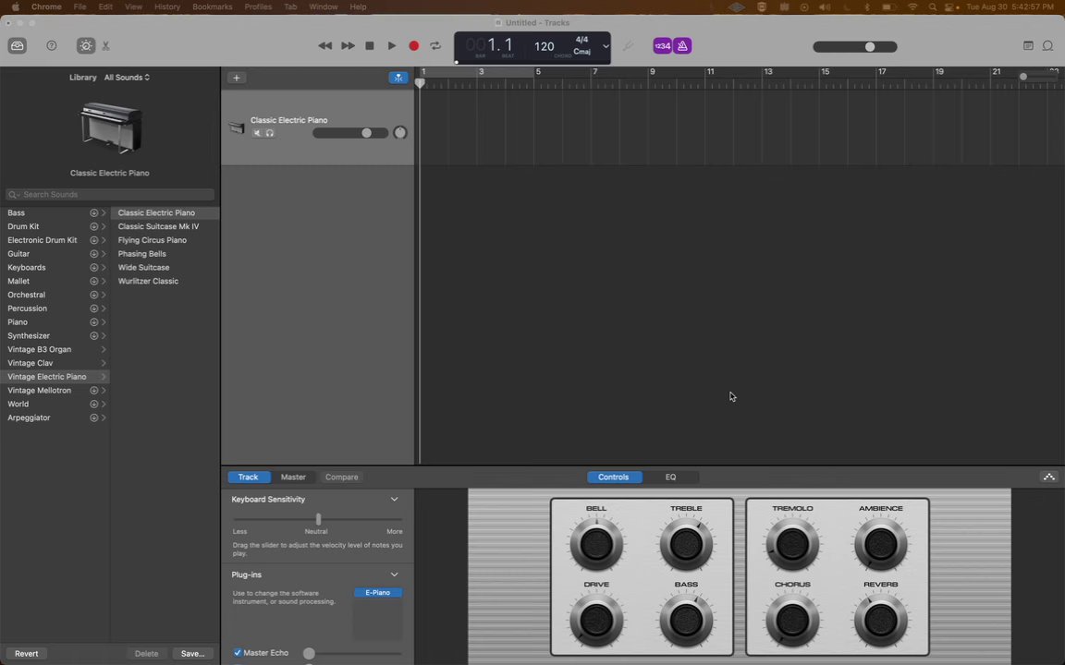Click the Fast Forward transport button
Image resolution: width=1065 pixels, height=665 pixels.
coord(348,45)
